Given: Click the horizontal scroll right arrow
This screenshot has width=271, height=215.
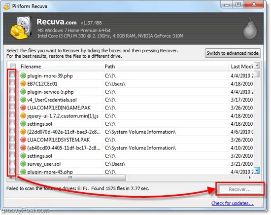Looking at the screenshot, I should pos(250,178).
